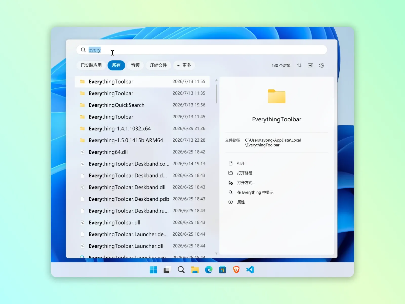Click into the search field containing every
Image resolution: width=405 pixels, height=304 pixels.
coord(201,50)
